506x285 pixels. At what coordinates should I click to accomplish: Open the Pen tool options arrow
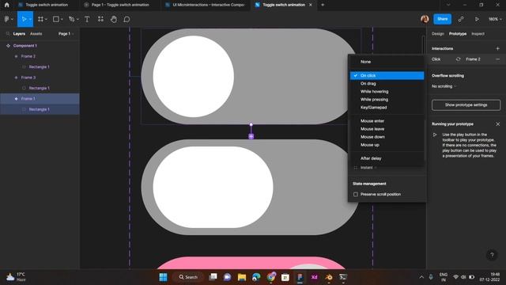77,19
